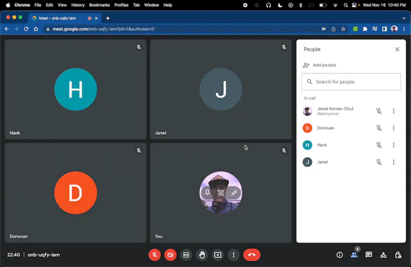Mute Donovan from the people list

point(379,128)
